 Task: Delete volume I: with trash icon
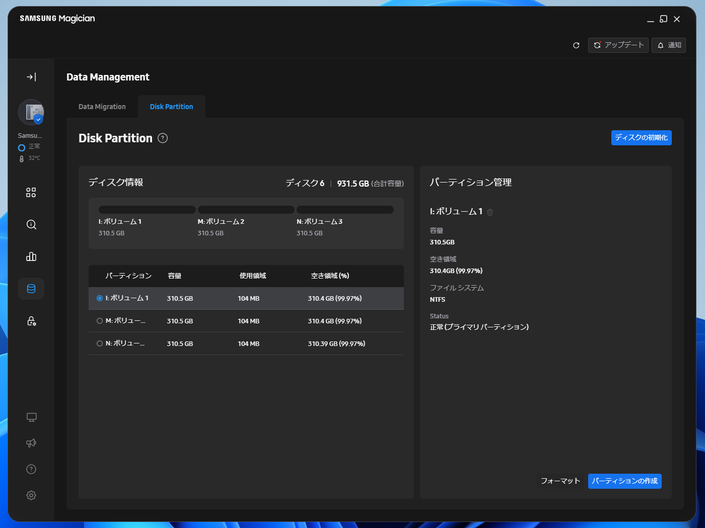[x=490, y=212]
